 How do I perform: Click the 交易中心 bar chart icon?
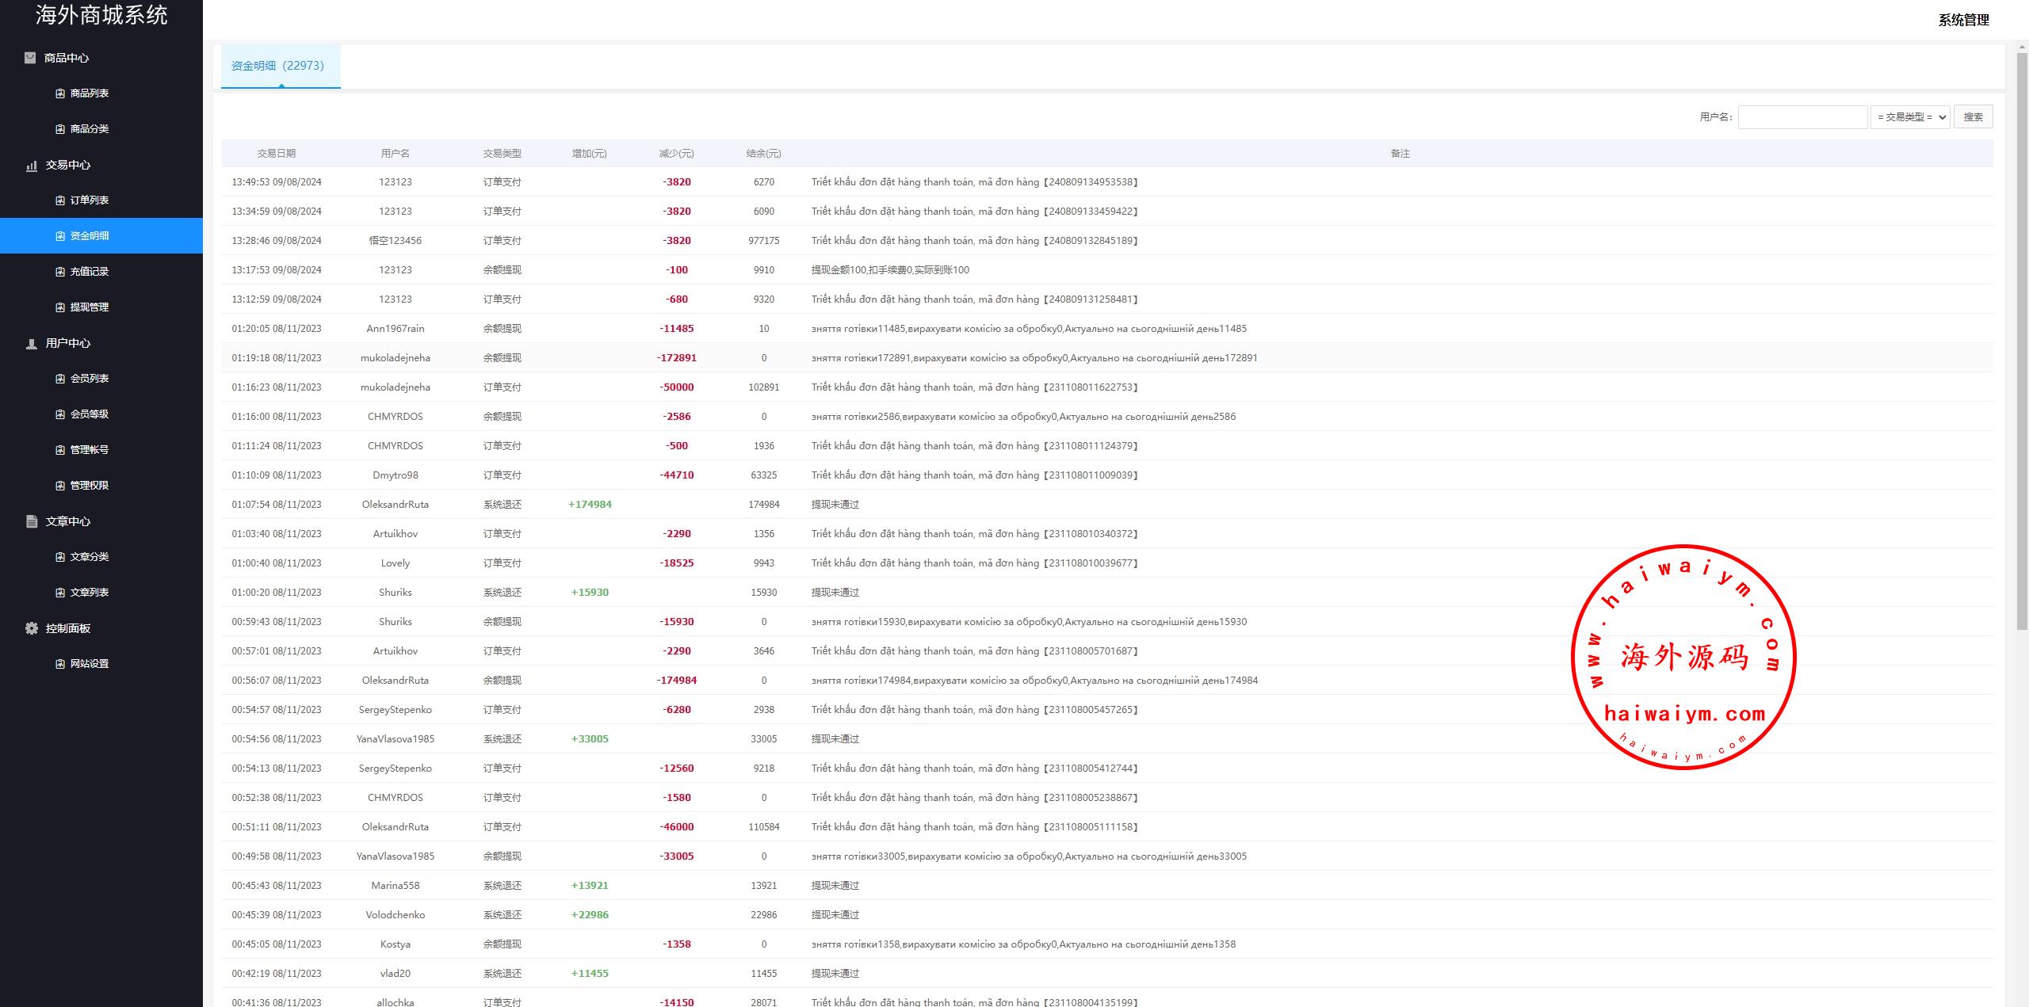click(32, 166)
